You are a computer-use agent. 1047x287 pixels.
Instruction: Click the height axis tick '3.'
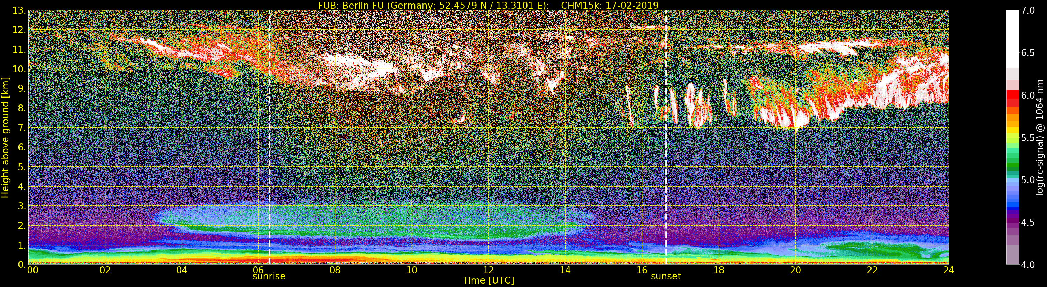22,206
